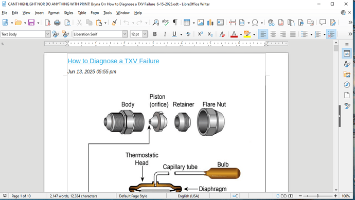
Task: Click the Print icon
Action: coord(57,23)
